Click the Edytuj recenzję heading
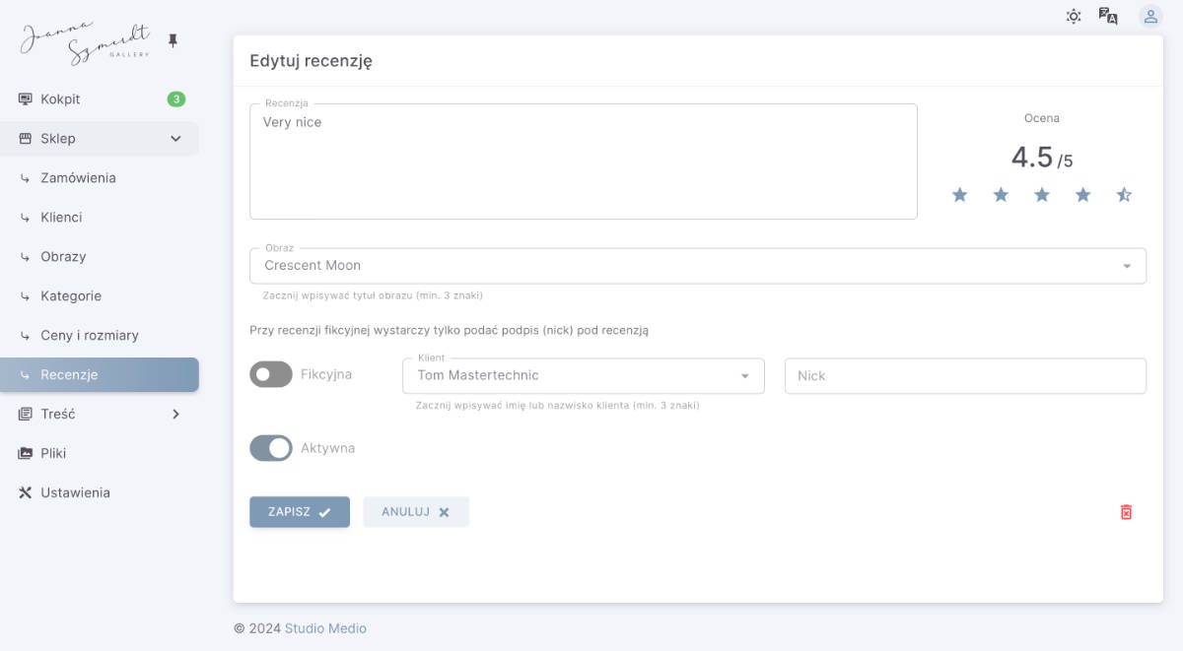1183x651 pixels. pyautogui.click(x=311, y=61)
